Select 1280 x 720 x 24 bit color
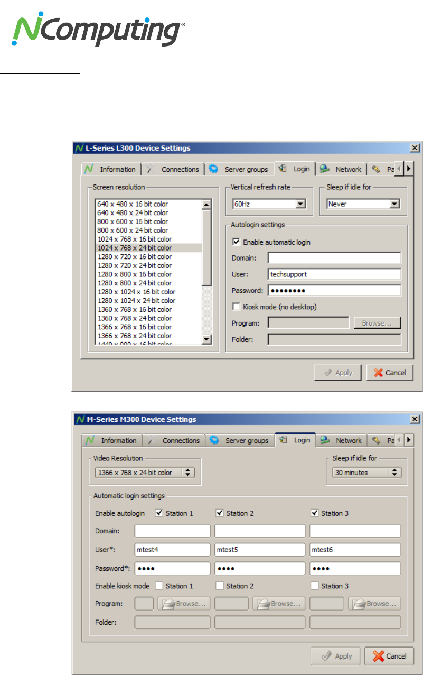The width and height of the screenshot is (423, 675). pos(148,265)
